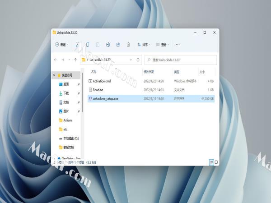
Task: Unpin Desktop (桌面) via pin icon
Action: [x=79, y=84]
